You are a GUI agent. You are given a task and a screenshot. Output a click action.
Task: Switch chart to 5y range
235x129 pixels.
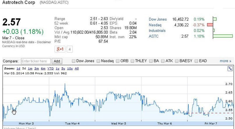click(x=63, y=69)
